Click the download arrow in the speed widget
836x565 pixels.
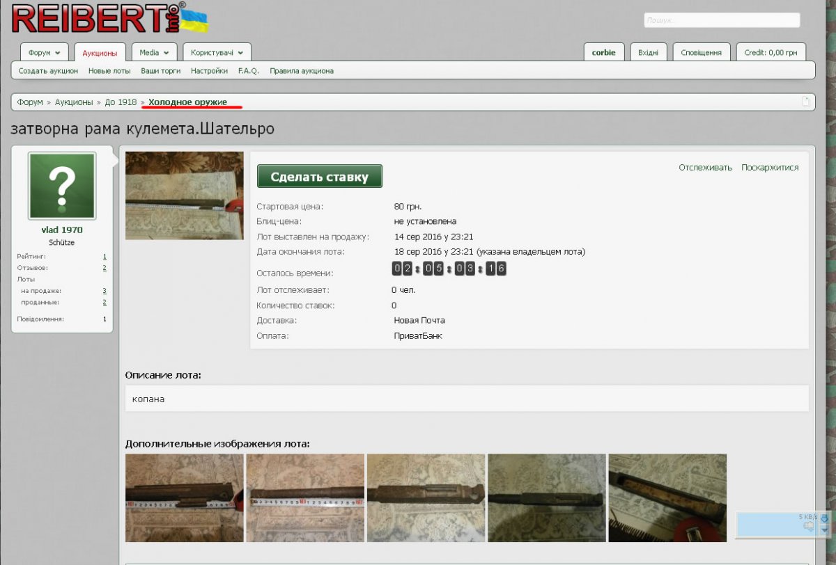click(x=825, y=518)
